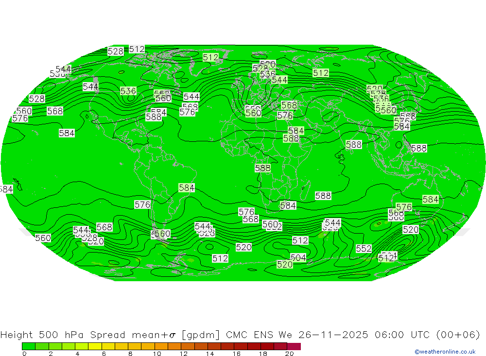This screenshot has width=486, height=356.
Task: Click the 552 contour label south of Australia
Action: click(364, 249)
